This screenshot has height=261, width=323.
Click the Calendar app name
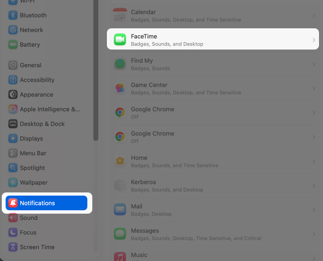tap(143, 12)
